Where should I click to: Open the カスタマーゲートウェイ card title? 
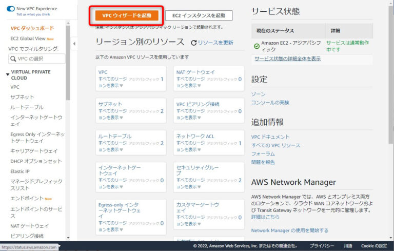coord(197,207)
